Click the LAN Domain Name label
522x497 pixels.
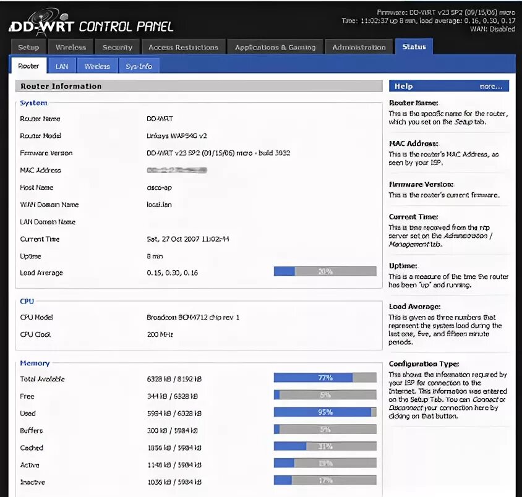click(48, 222)
